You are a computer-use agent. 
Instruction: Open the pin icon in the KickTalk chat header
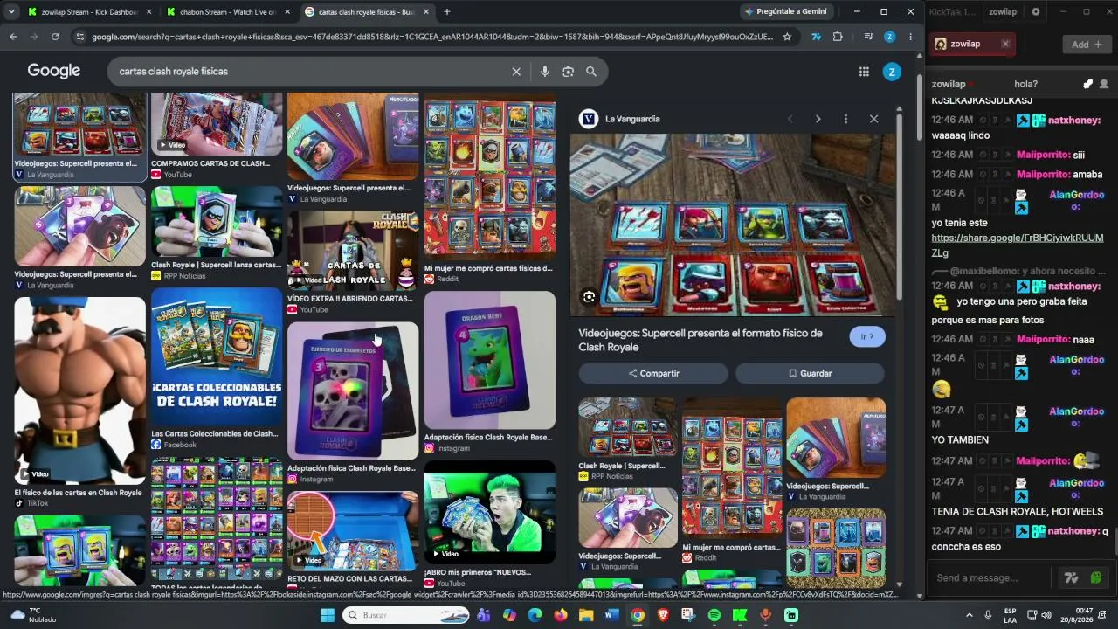point(1087,84)
